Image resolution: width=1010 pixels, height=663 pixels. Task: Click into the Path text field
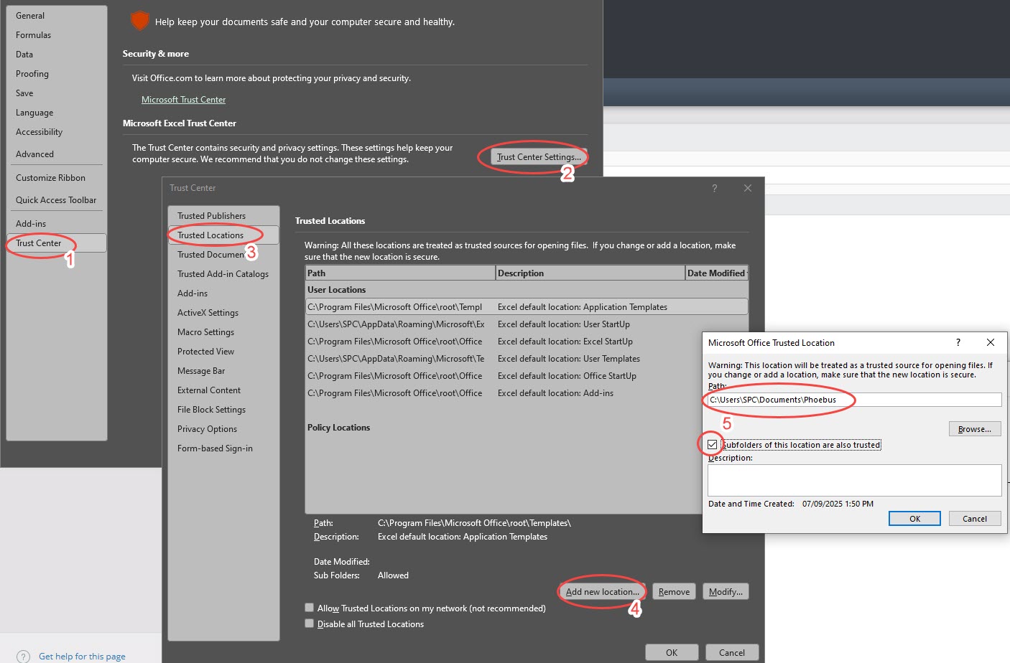(x=853, y=400)
